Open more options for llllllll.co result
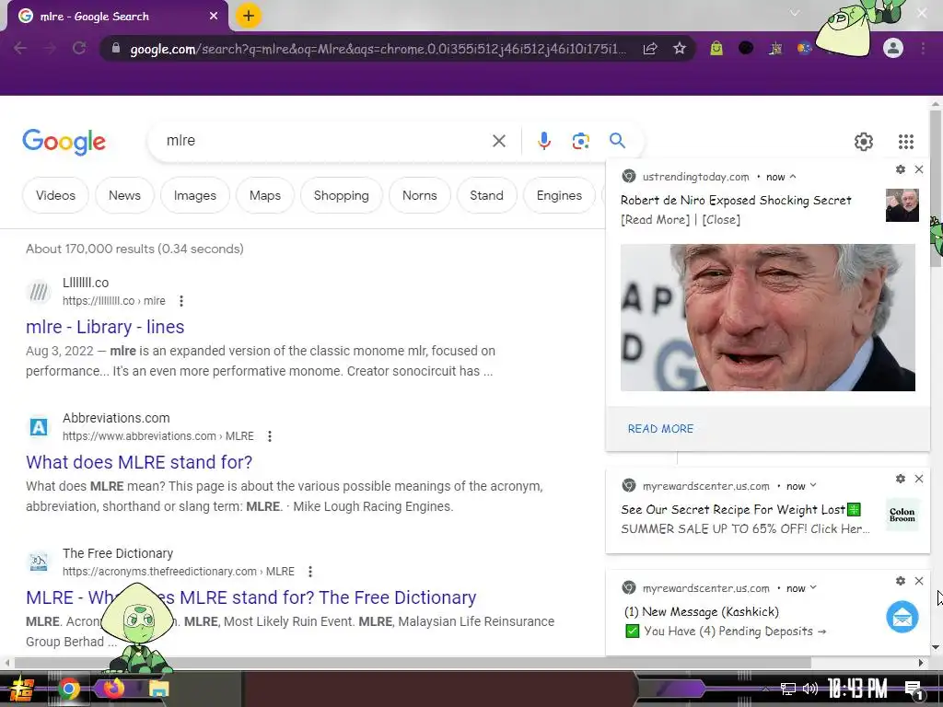943x707 pixels. (x=181, y=301)
